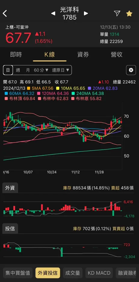139x282 pixels.
Task: Select 集中買盤值 indicator
Action: [17, 273]
